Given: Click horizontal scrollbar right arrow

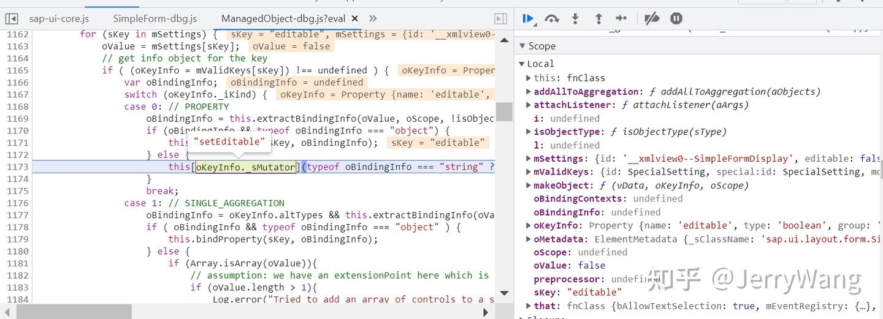Looking at the screenshot, I should tap(486, 312).
